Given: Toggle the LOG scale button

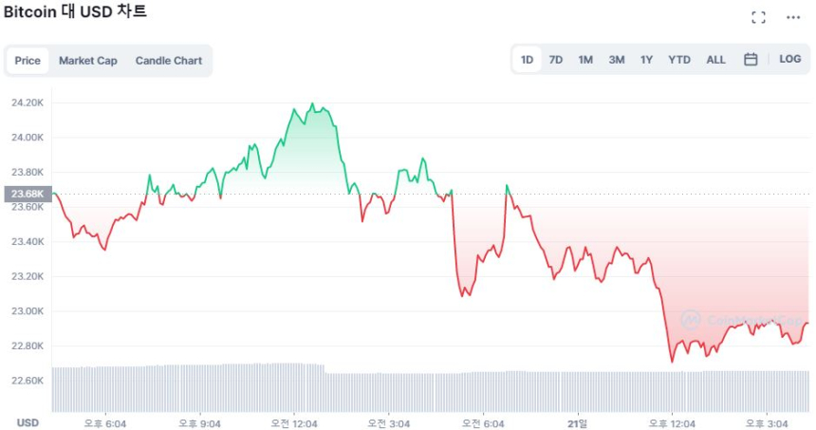Looking at the screenshot, I should [x=789, y=59].
